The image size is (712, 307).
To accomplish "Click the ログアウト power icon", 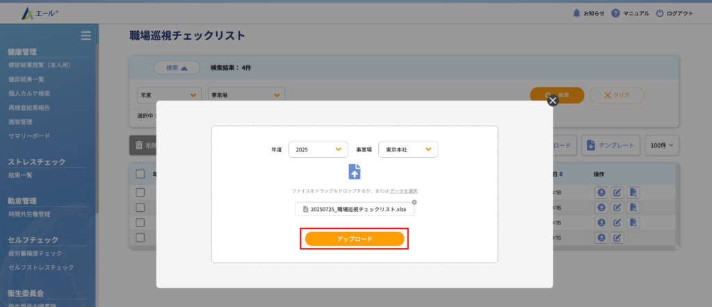I will [659, 13].
